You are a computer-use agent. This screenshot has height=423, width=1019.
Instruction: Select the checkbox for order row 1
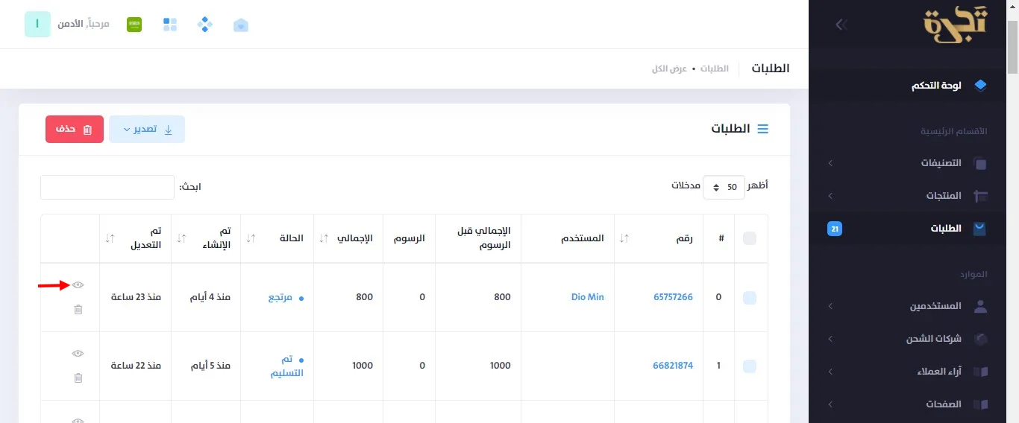pos(750,366)
